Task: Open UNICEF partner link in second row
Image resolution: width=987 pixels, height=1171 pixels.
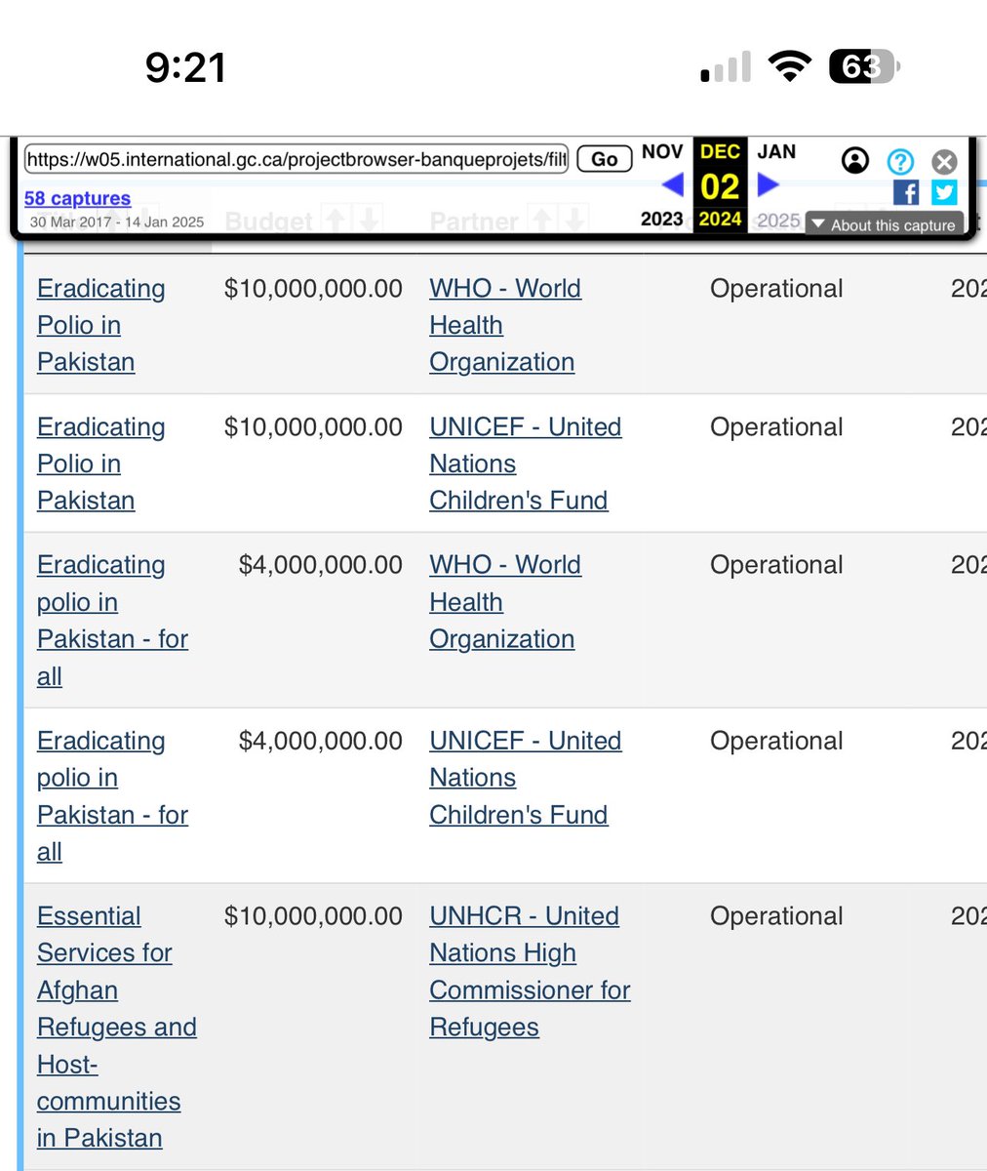Action: 526,464
